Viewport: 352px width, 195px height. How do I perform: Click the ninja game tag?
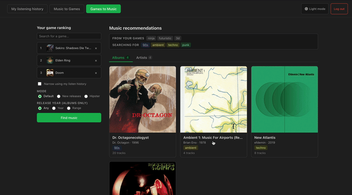click(x=151, y=38)
